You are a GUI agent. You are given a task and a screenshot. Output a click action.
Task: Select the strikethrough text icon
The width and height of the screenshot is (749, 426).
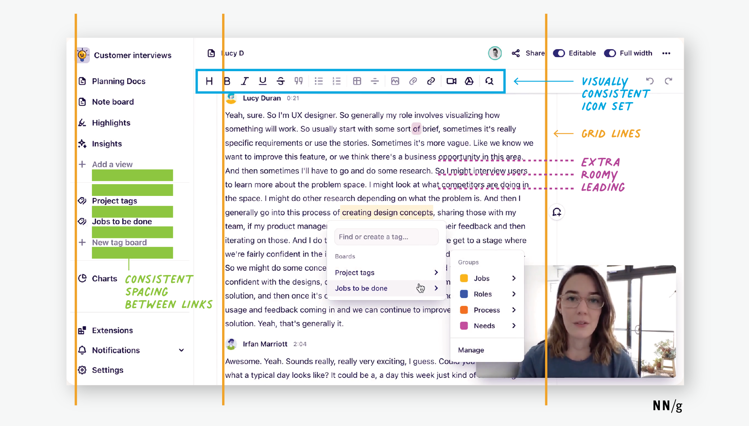279,81
